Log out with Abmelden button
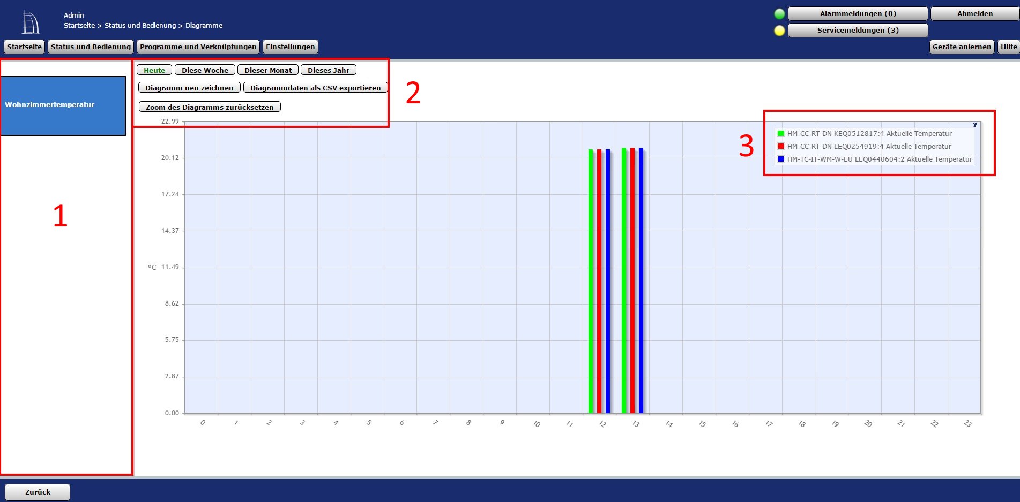The width and height of the screenshot is (1020, 502). pos(975,14)
